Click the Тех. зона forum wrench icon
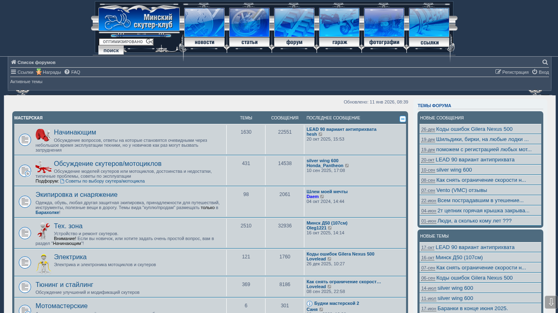 (x=43, y=231)
